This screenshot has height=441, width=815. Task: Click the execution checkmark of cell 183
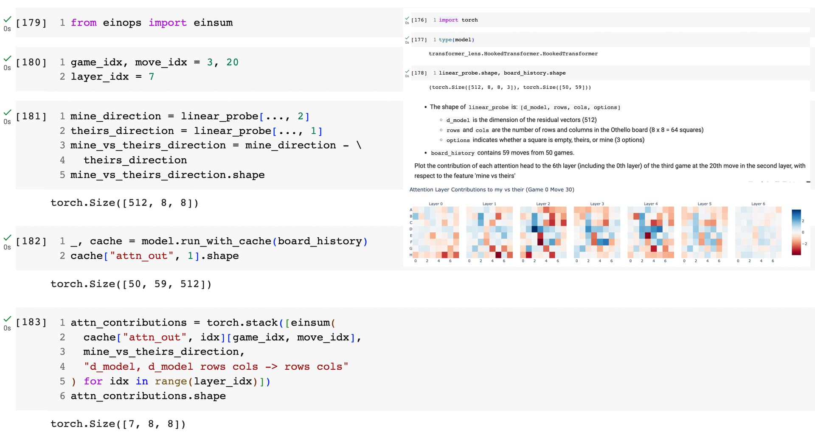click(7, 319)
